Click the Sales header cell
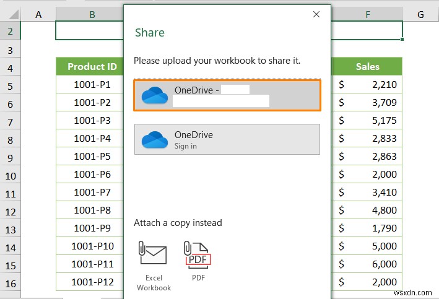Viewport: 439px width, 299px height. [368, 67]
